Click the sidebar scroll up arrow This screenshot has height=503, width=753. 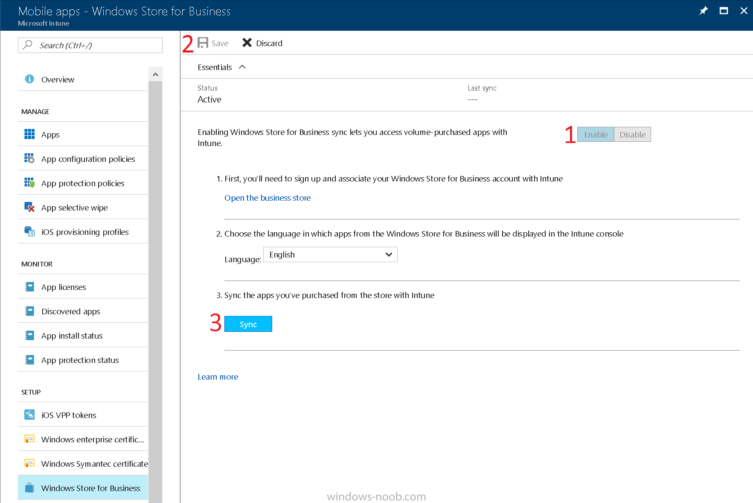155,74
